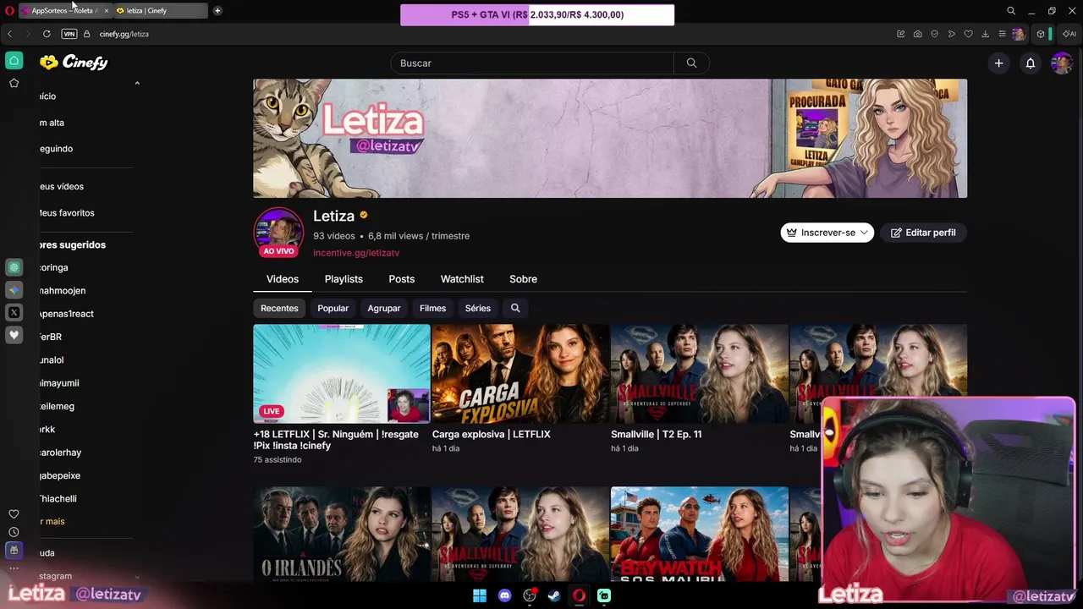Open the star bookmarks icon in Opera sidebar
Viewport: 1083px width, 609px height.
[x=14, y=83]
